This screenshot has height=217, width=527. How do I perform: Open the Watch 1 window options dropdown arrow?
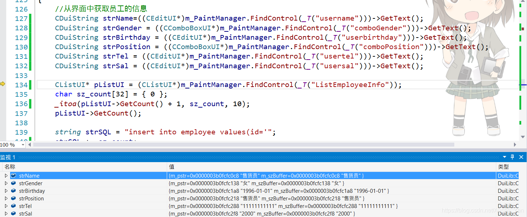pyautogui.click(x=505, y=157)
